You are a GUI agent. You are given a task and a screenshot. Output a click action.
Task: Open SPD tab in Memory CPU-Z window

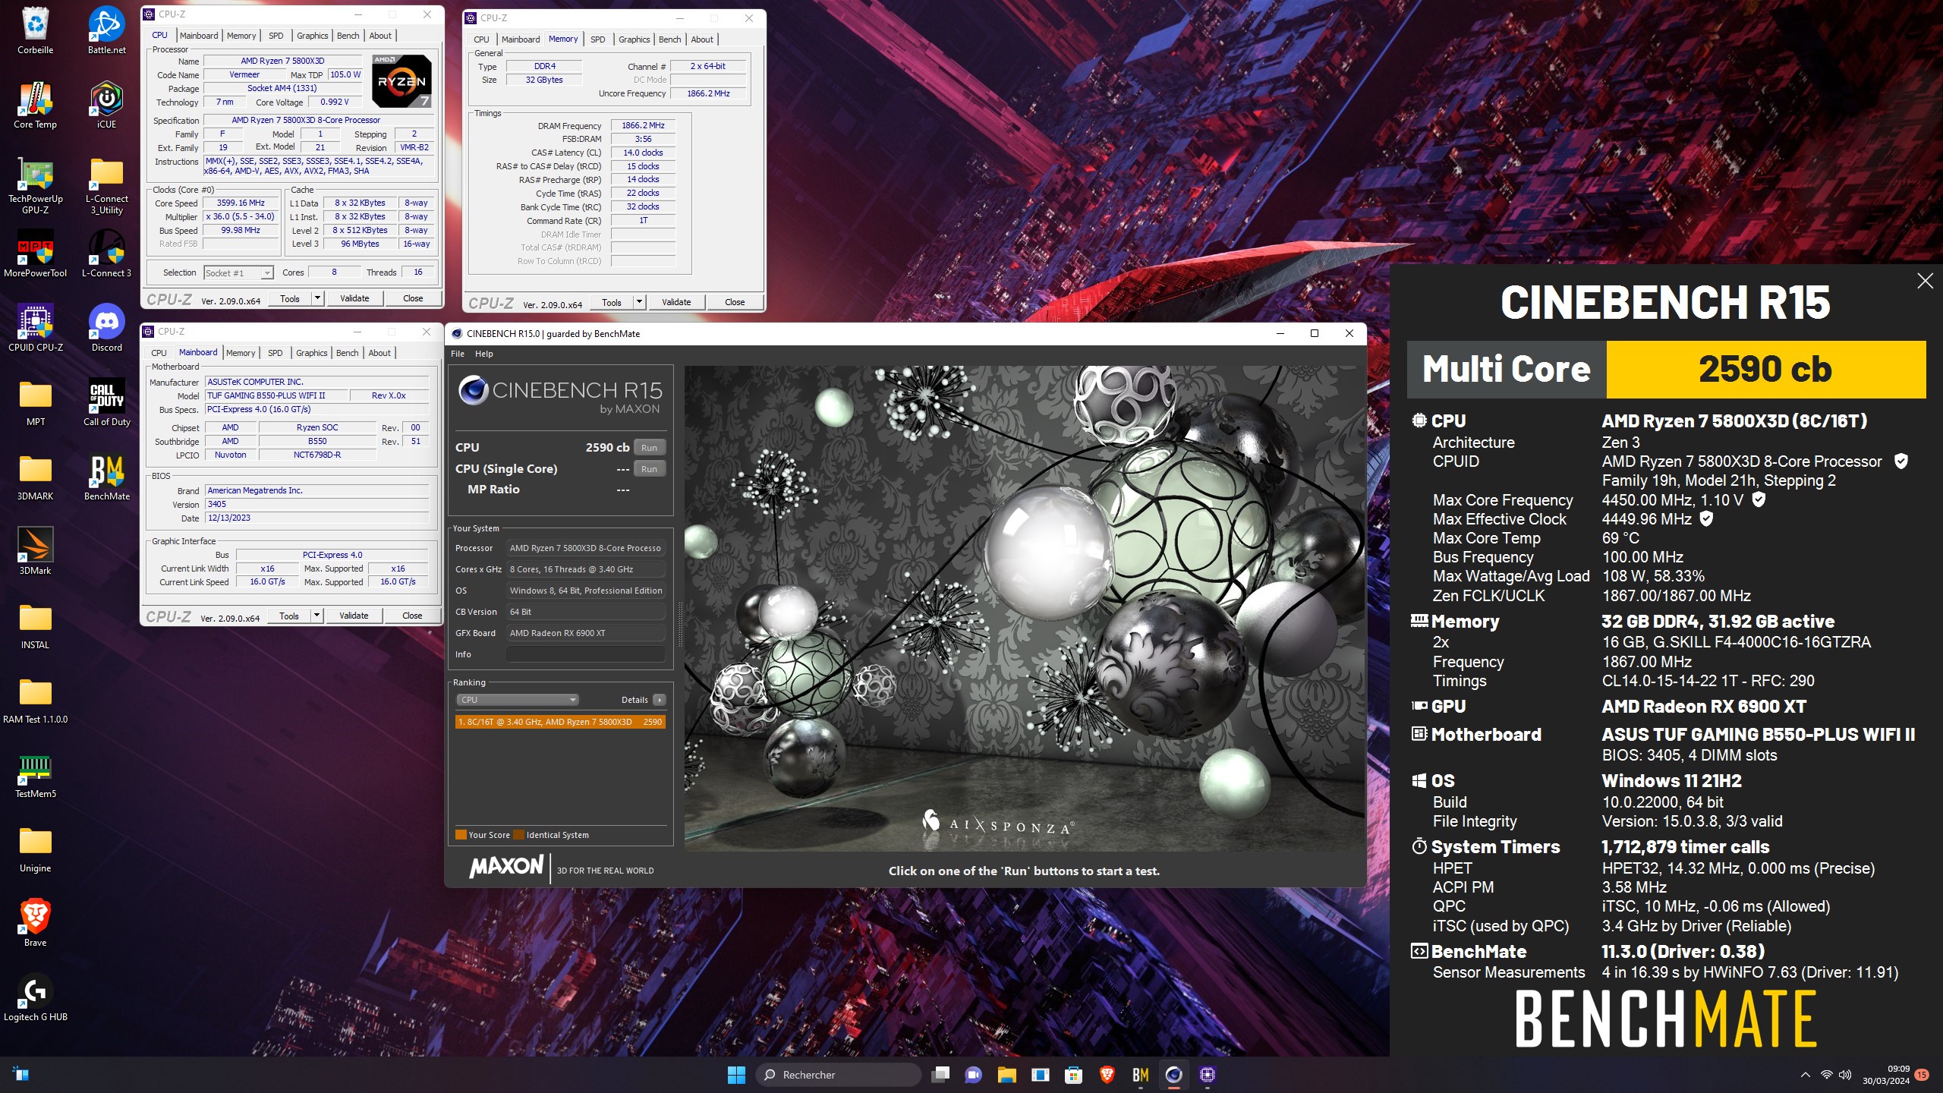[x=598, y=39]
